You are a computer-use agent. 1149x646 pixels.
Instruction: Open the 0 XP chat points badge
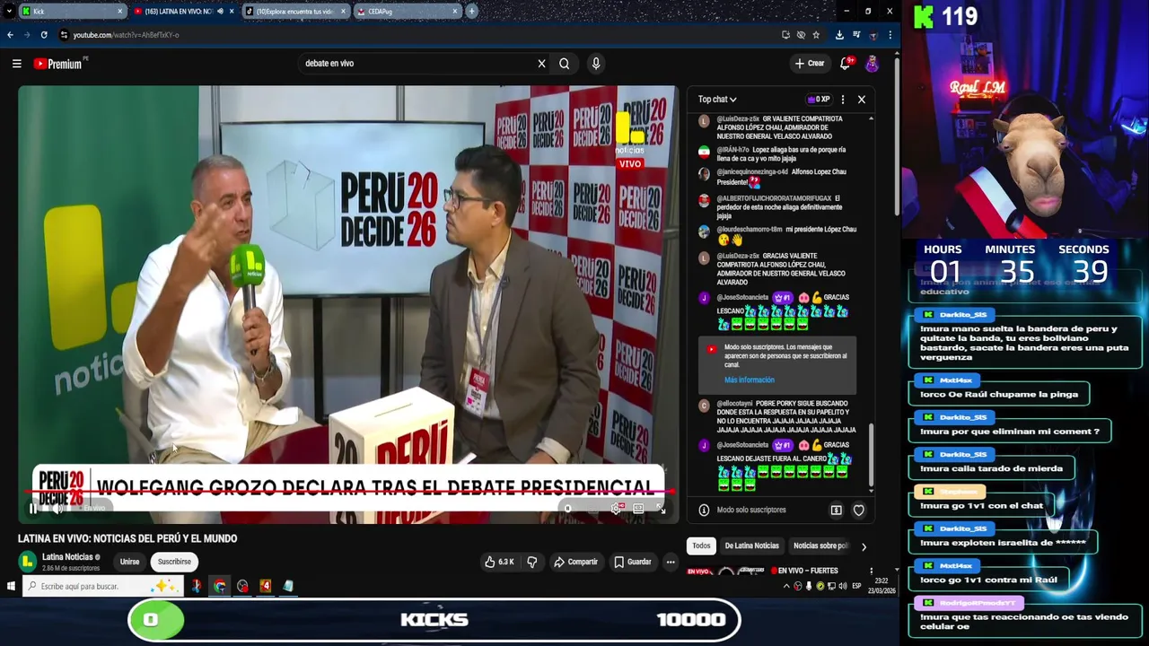tap(818, 100)
